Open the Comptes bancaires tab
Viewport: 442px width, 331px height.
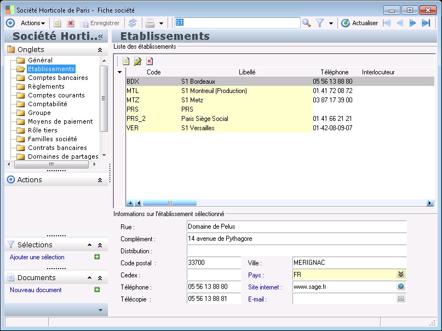click(58, 78)
